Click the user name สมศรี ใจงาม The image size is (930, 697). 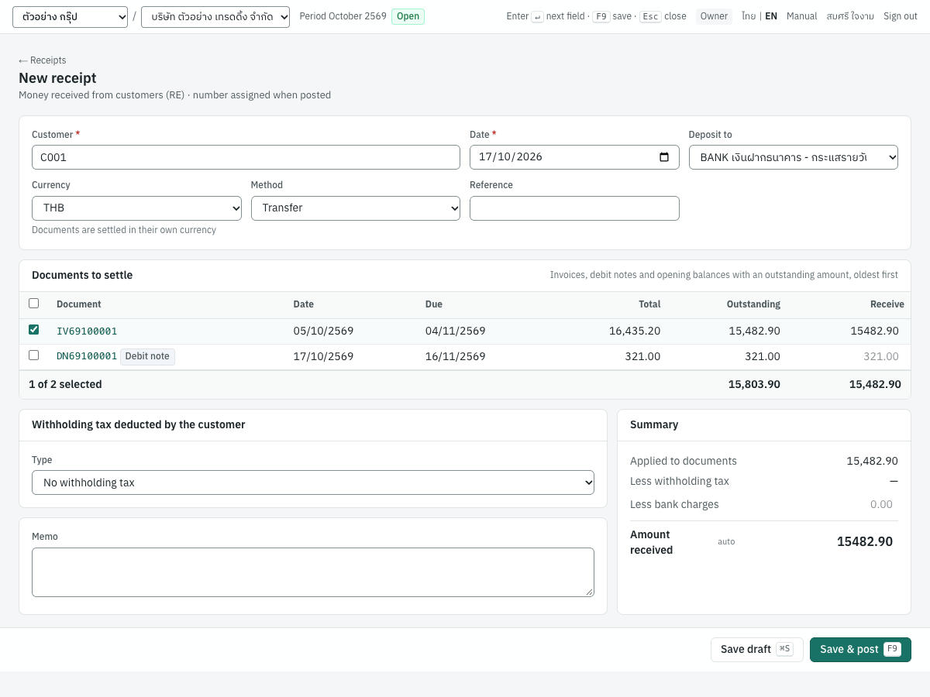pyautogui.click(x=850, y=16)
